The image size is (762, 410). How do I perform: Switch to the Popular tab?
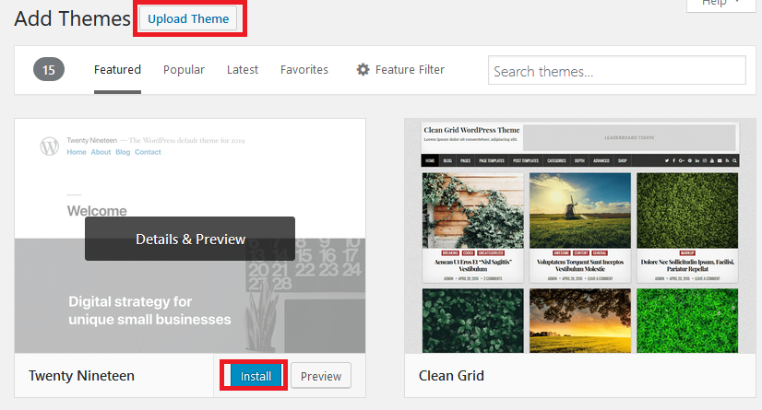click(184, 70)
